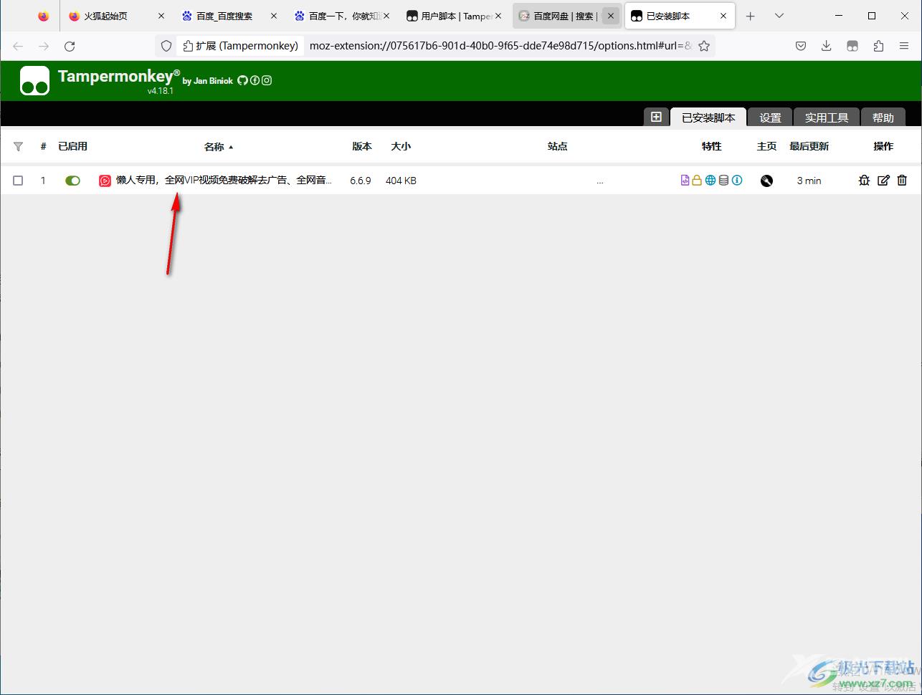Switch to the 设置 tab
This screenshot has height=695, width=922.
(771, 118)
